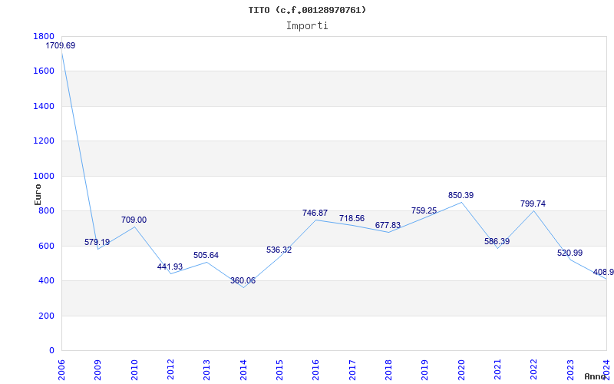Image resolution: width=614 pixels, height=384 pixels.
Task: Click the 1800 y-axis tick label
Action: [44, 36]
